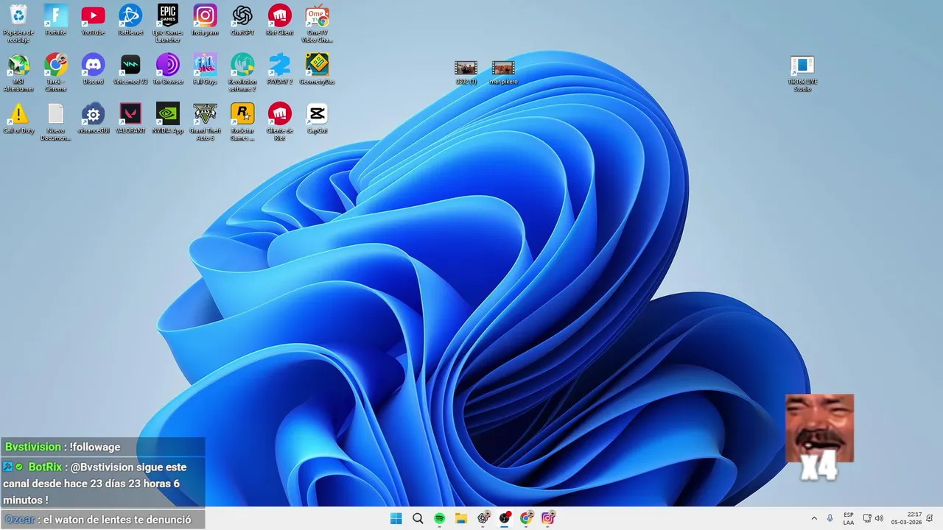The image size is (943, 530).
Task: Click the PAYDAY 2 desktop shortcut
Action: coord(280,69)
